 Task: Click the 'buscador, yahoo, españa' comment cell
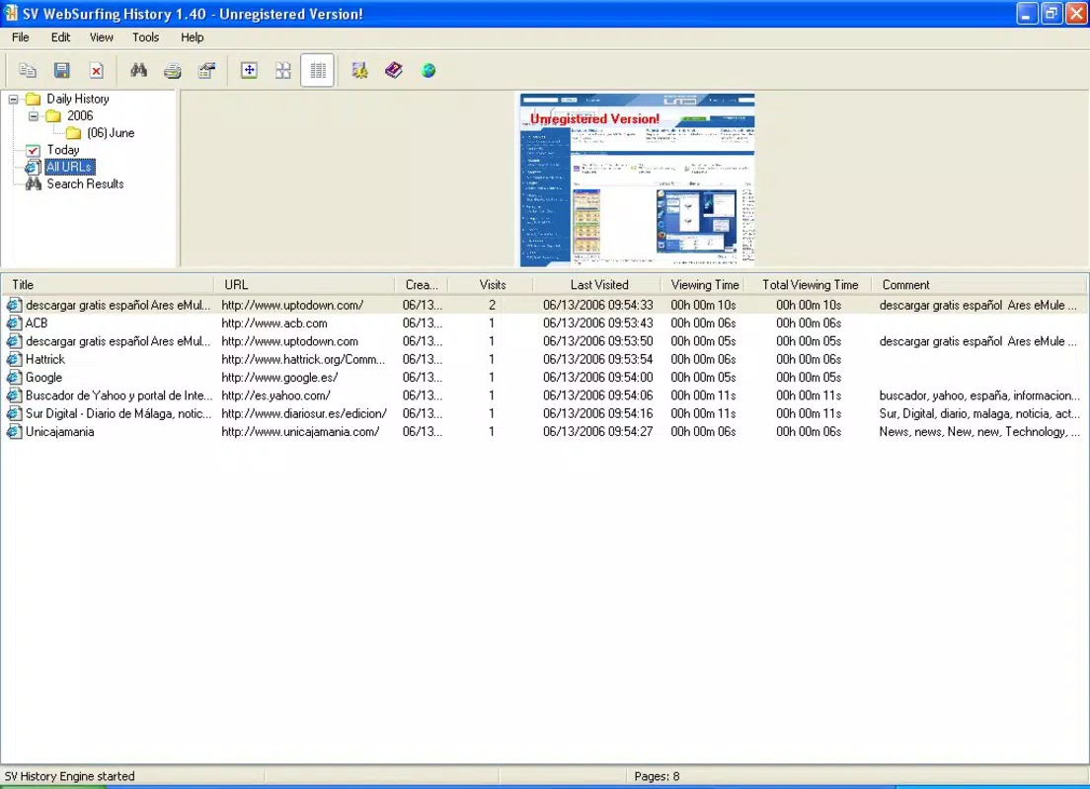979,395
